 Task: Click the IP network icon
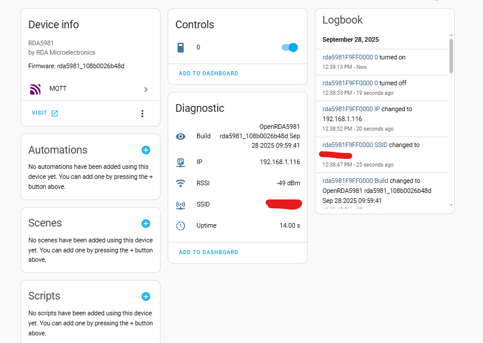click(181, 162)
